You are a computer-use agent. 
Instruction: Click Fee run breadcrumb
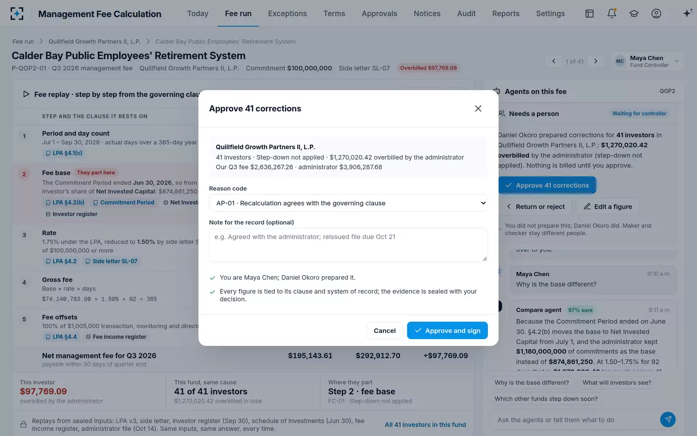tap(23, 42)
